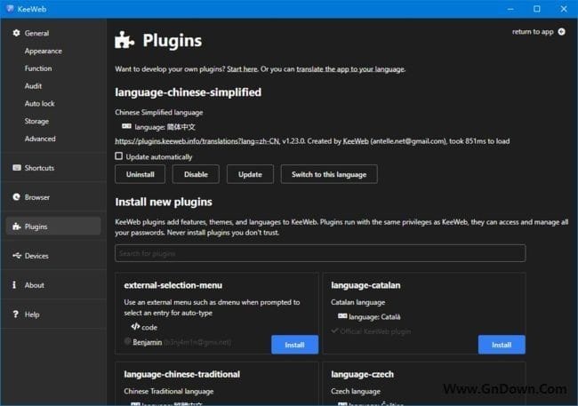Open the Start here link
Screen dimensions: 578x406
[x=242, y=69]
